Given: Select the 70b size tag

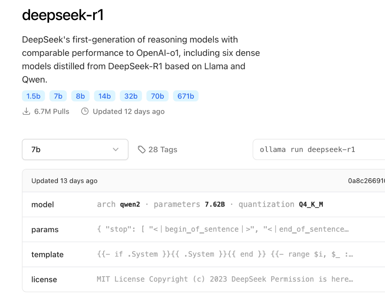Looking at the screenshot, I should click(157, 96).
